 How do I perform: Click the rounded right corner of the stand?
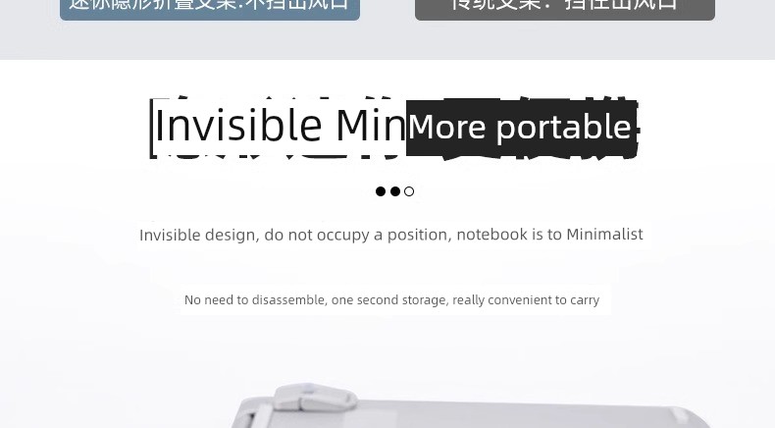[x=690, y=416]
